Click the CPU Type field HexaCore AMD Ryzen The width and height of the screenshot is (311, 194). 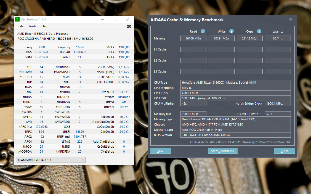point(236,83)
